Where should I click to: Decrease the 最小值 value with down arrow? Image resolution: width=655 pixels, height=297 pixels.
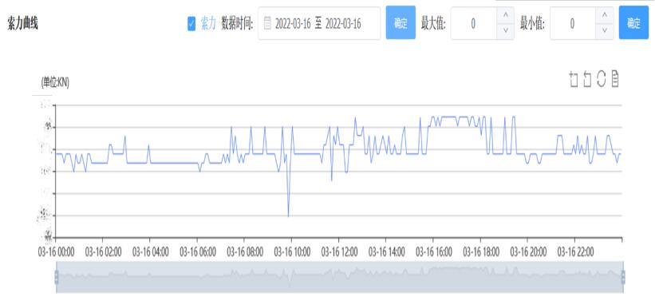tap(605, 31)
